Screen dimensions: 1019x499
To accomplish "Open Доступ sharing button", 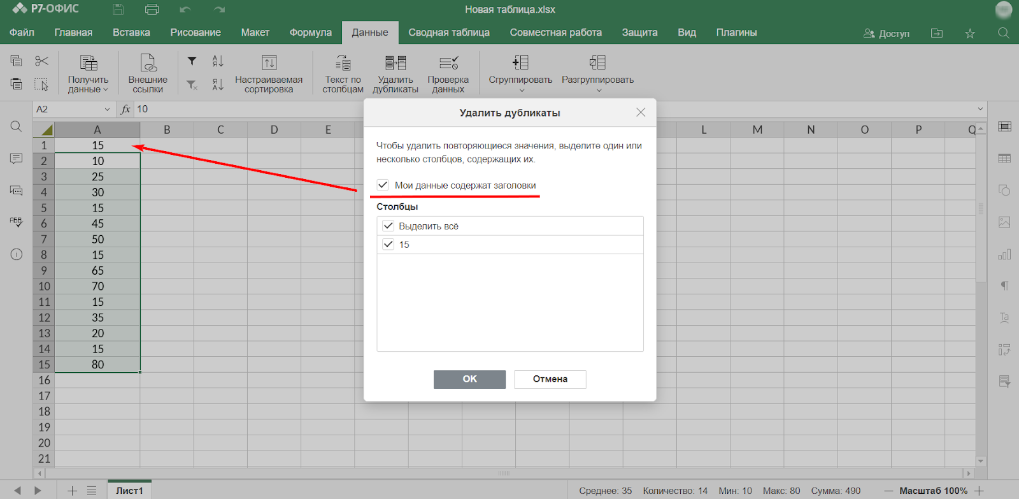I will click(886, 33).
